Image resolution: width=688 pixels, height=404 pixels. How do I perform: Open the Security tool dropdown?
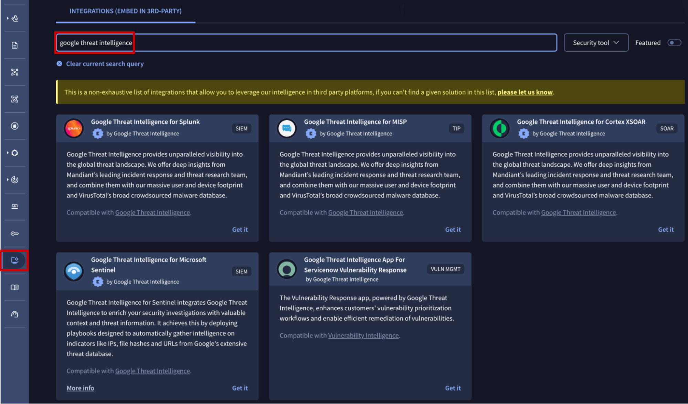(x=596, y=43)
